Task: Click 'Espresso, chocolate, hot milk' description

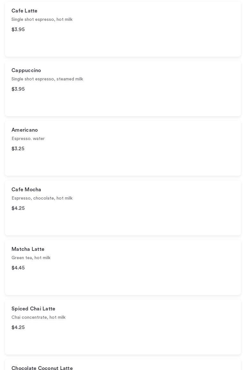Action: click(42, 198)
